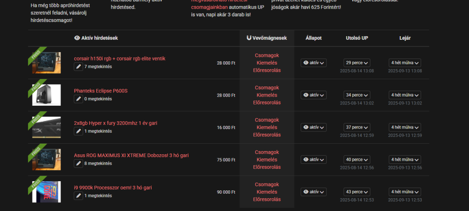Open the '29 perce' last UP dropdown

(x=357, y=63)
